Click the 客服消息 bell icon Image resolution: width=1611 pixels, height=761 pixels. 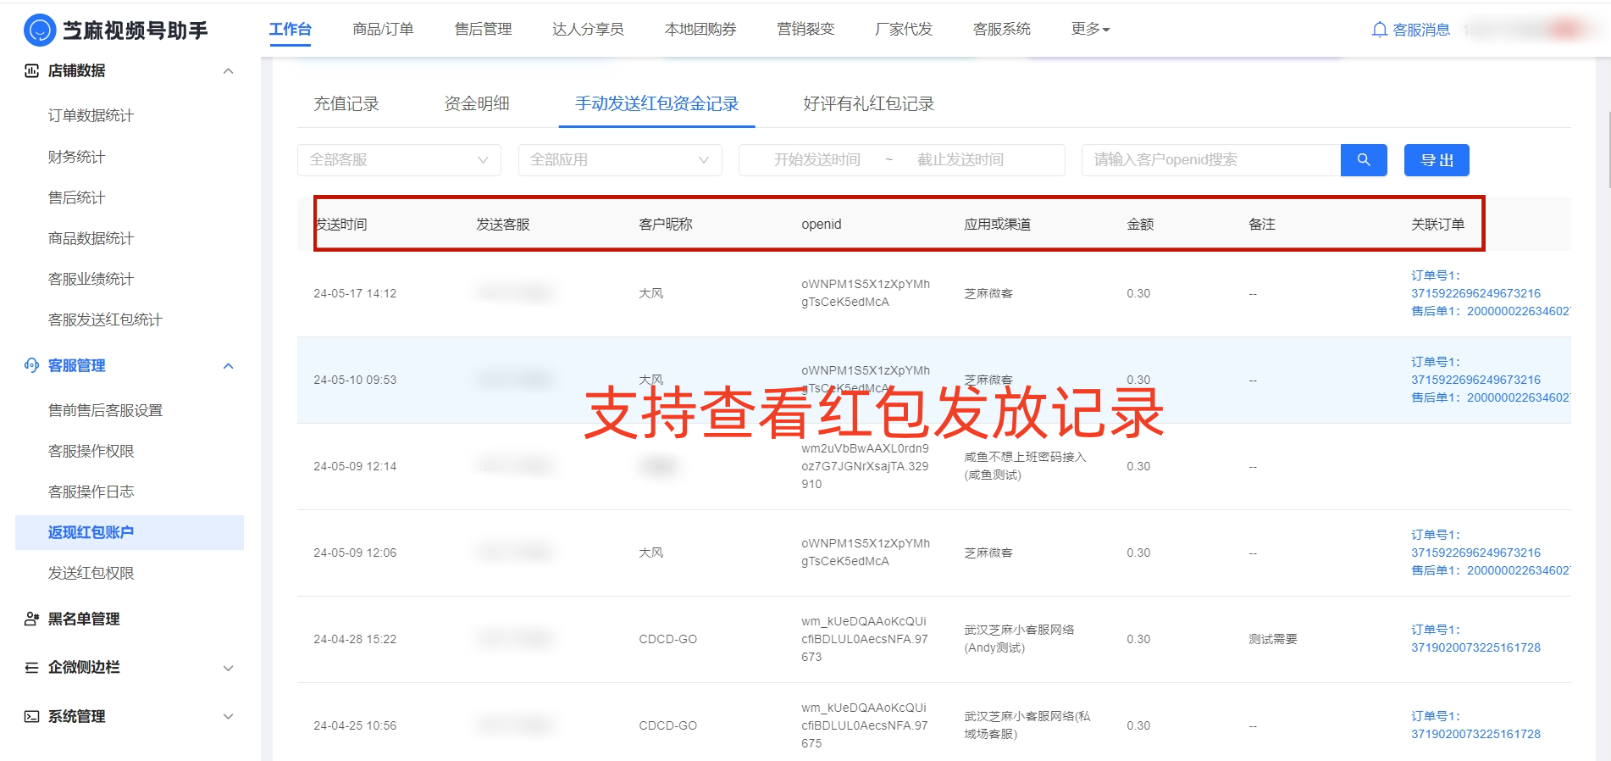pyautogui.click(x=1379, y=30)
